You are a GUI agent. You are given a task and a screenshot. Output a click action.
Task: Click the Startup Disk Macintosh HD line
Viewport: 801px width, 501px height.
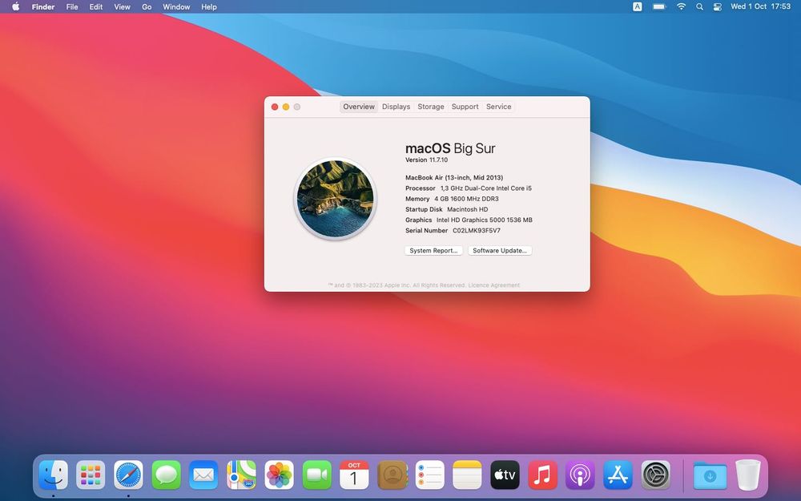pos(446,209)
